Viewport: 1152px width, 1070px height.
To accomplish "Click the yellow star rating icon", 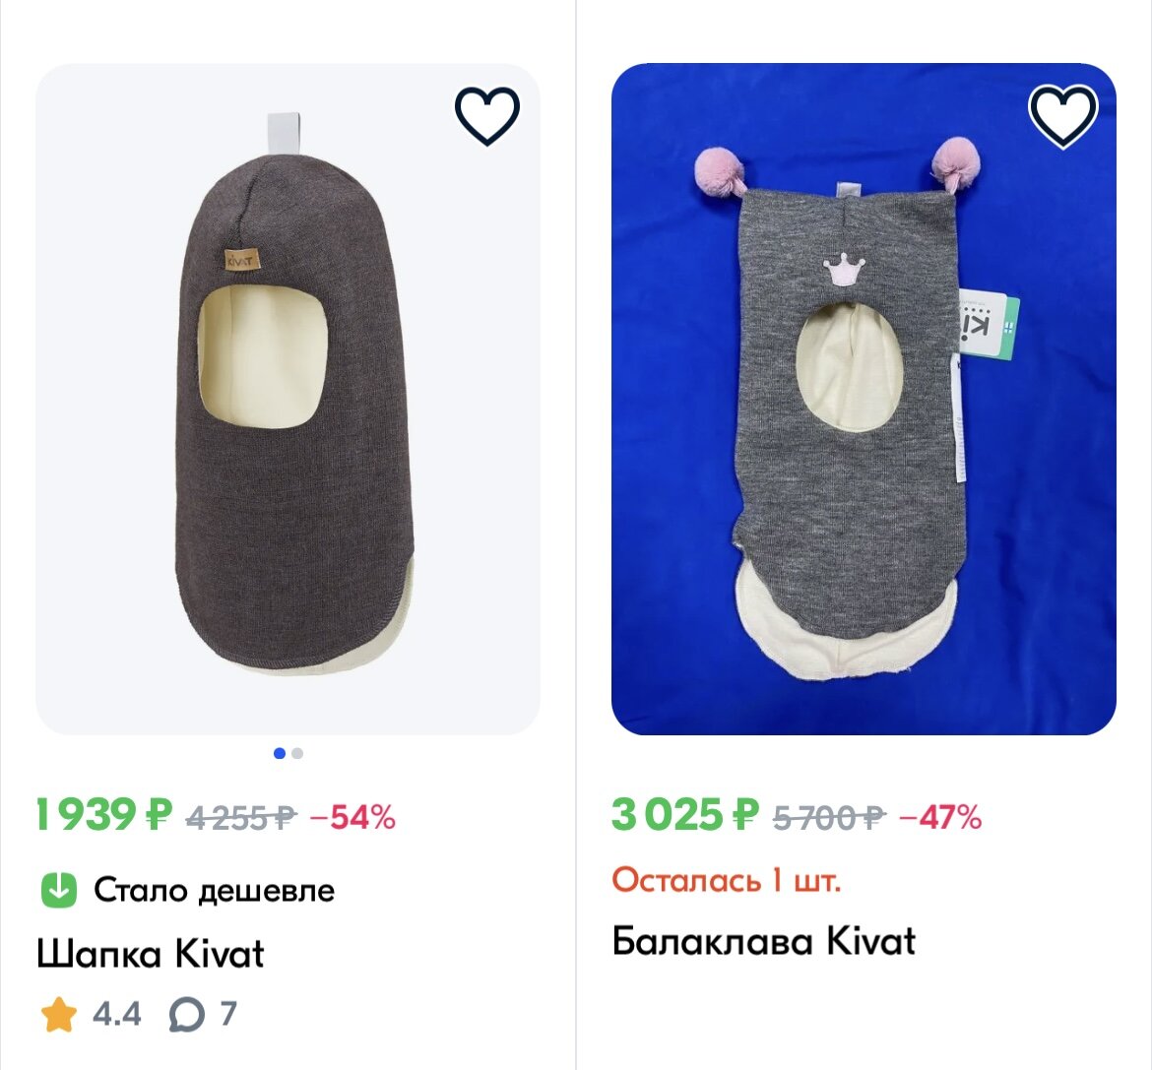I will pyautogui.click(x=59, y=1014).
